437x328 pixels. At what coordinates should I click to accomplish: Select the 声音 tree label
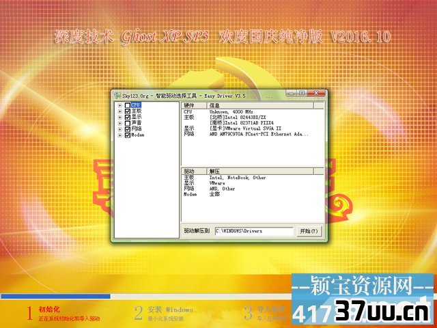[137, 123]
